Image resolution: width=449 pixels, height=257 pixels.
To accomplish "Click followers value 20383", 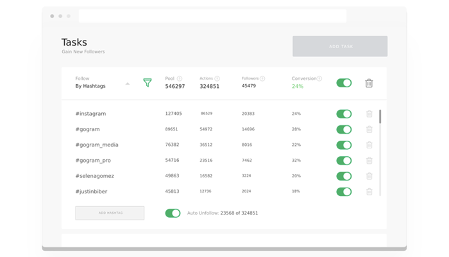I will pos(248,114).
